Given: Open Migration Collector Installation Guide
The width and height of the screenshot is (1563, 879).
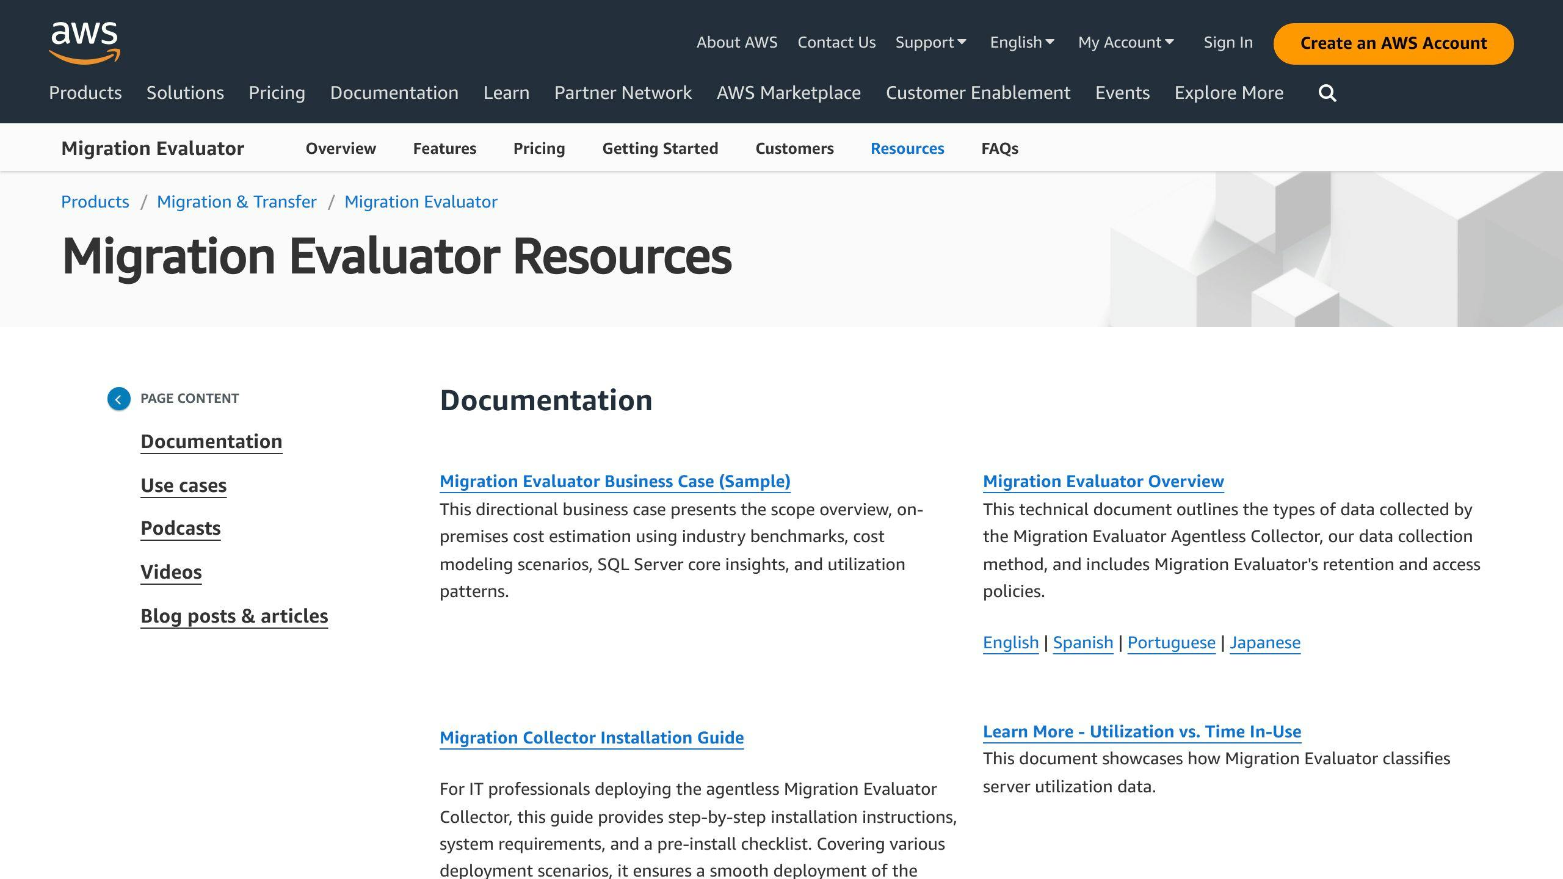Looking at the screenshot, I should click(x=592, y=737).
